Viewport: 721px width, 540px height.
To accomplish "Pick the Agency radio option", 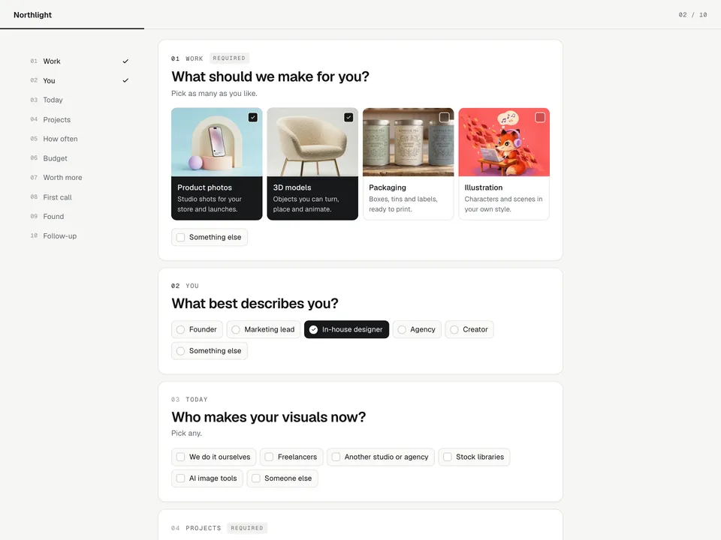I will pyautogui.click(x=417, y=330).
